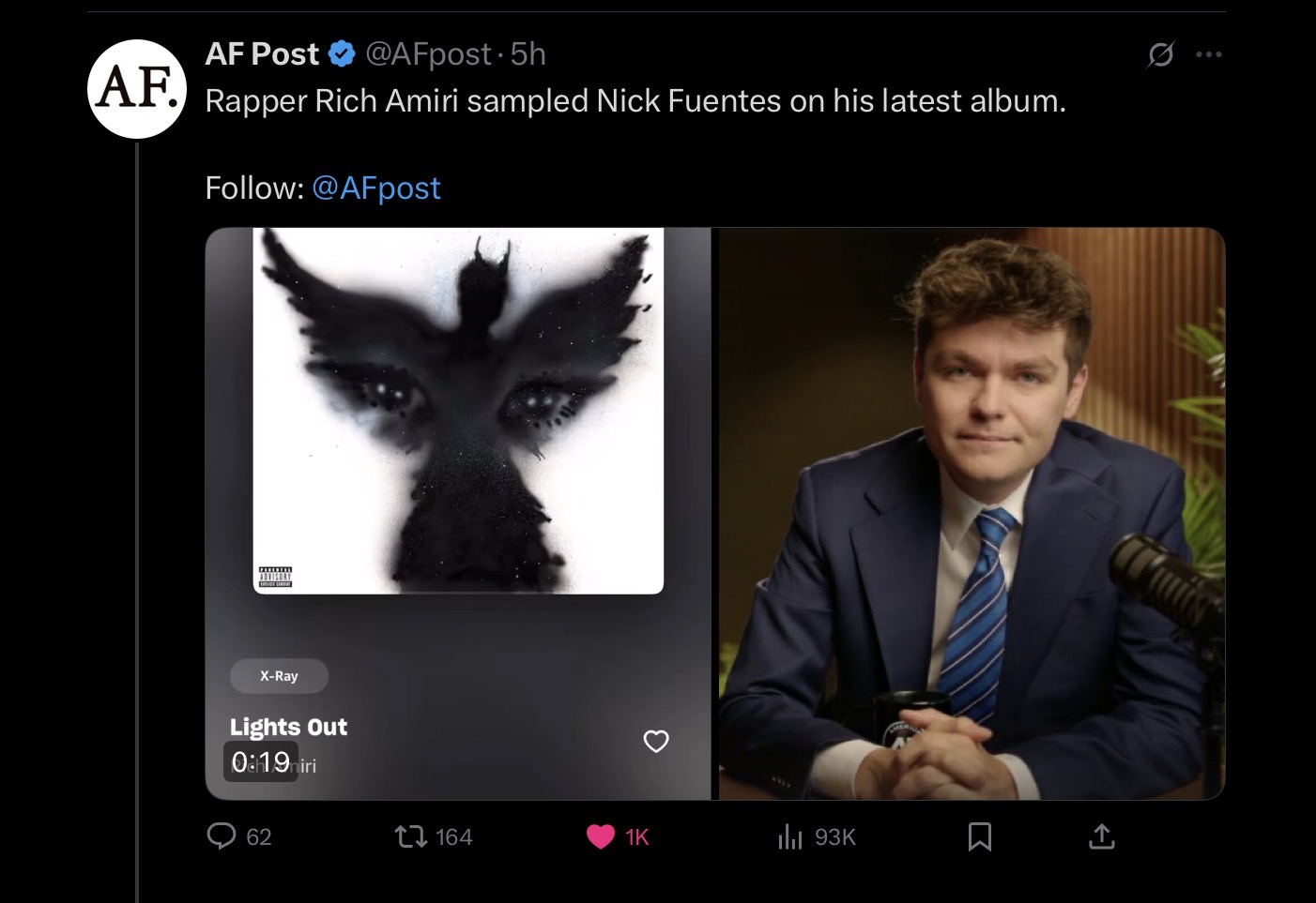Toggle the white heart on Lights Out
This screenshot has height=903, width=1316.
click(x=656, y=741)
